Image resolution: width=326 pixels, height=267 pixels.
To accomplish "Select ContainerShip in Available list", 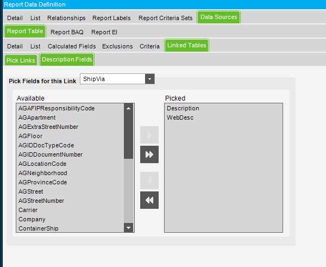I will [70, 228].
